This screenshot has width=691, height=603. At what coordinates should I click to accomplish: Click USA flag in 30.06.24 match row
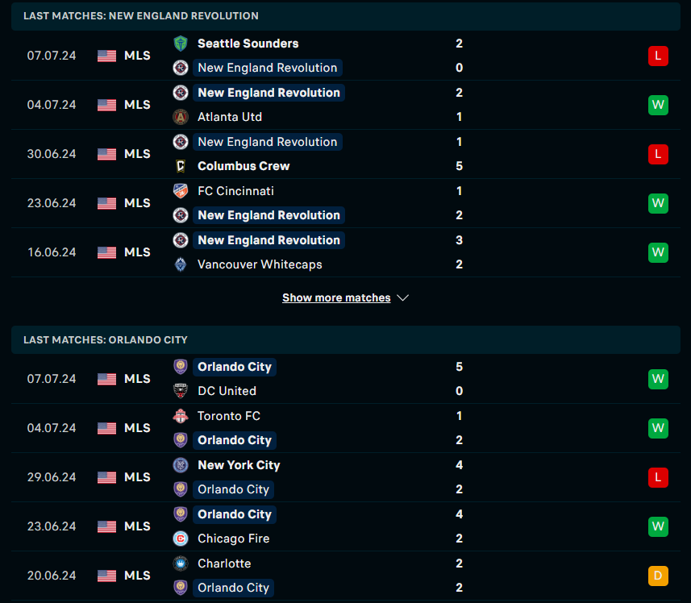106,154
